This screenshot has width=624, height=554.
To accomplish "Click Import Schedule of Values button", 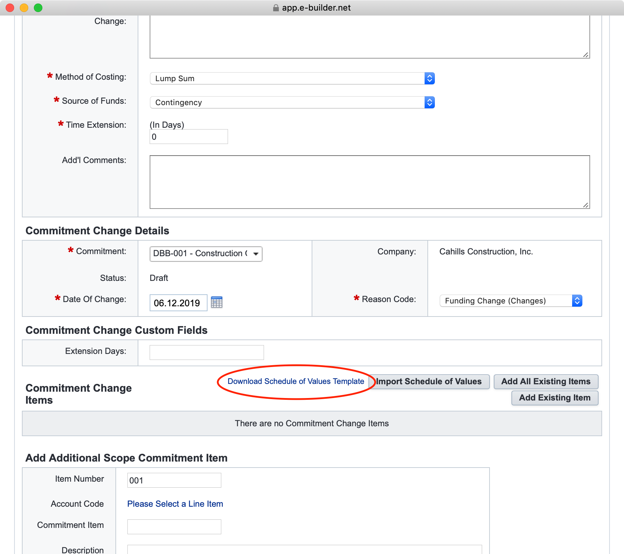I will pyautogui.click(x=429, y=382).
